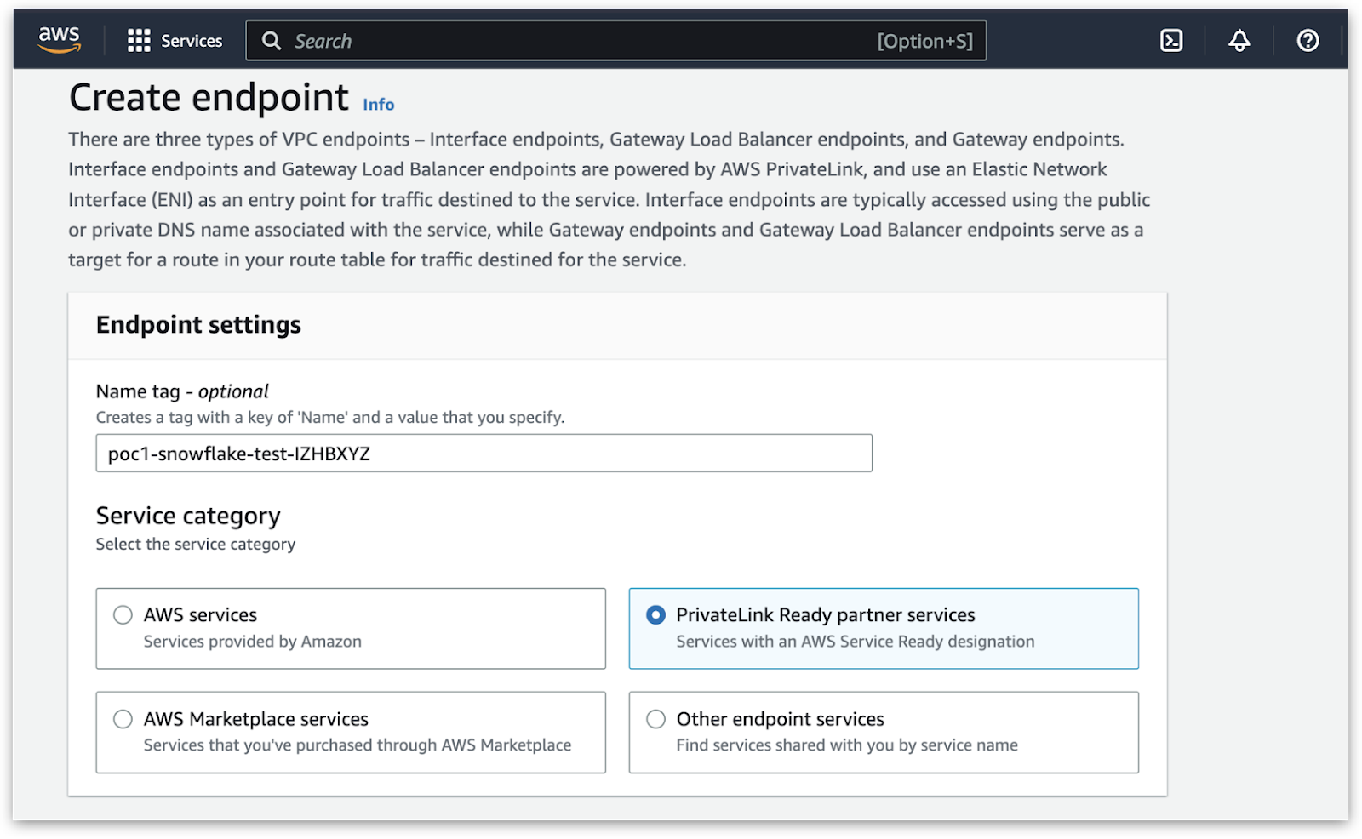Click the "Find services shared with you" description
The image size is (1362, 839).
[x=847, y=745]
